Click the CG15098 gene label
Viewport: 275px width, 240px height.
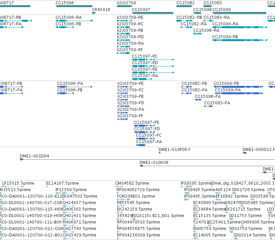click(x=202, y=10)
